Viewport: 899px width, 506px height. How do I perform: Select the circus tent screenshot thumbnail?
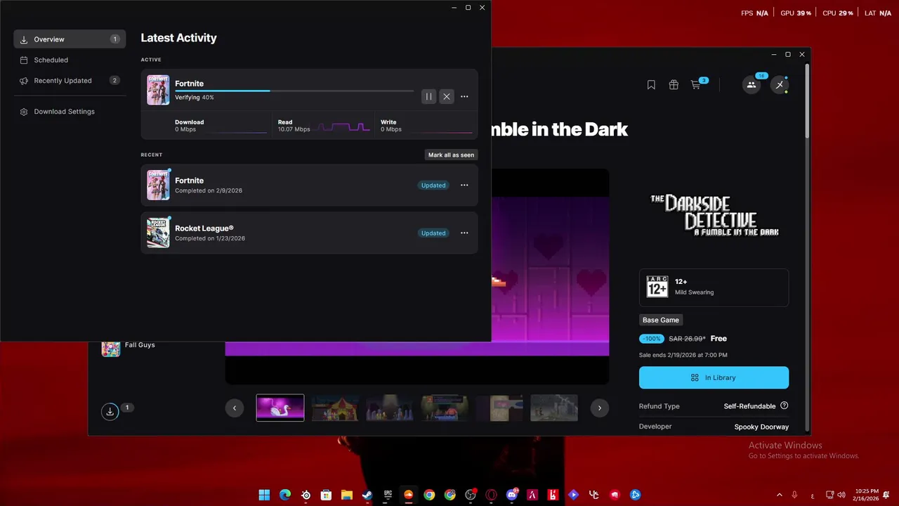pos(335,408)
